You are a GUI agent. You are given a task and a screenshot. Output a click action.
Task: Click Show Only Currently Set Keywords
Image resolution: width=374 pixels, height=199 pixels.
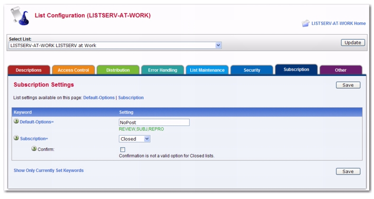pyautogui.click(x=48, y=171)
